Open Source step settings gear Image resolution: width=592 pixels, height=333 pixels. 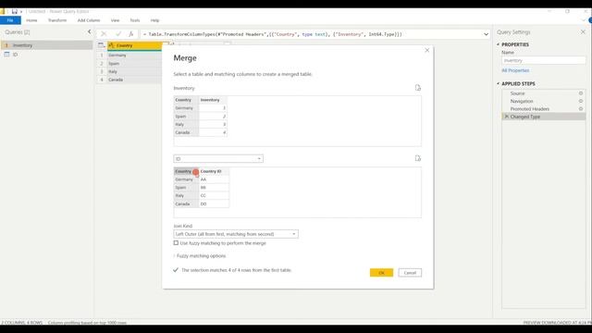(x=581, y=93)
